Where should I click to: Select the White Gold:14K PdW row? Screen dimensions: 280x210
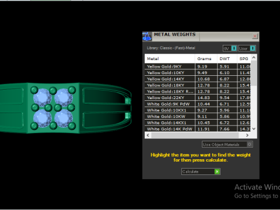tap(197, 129)
